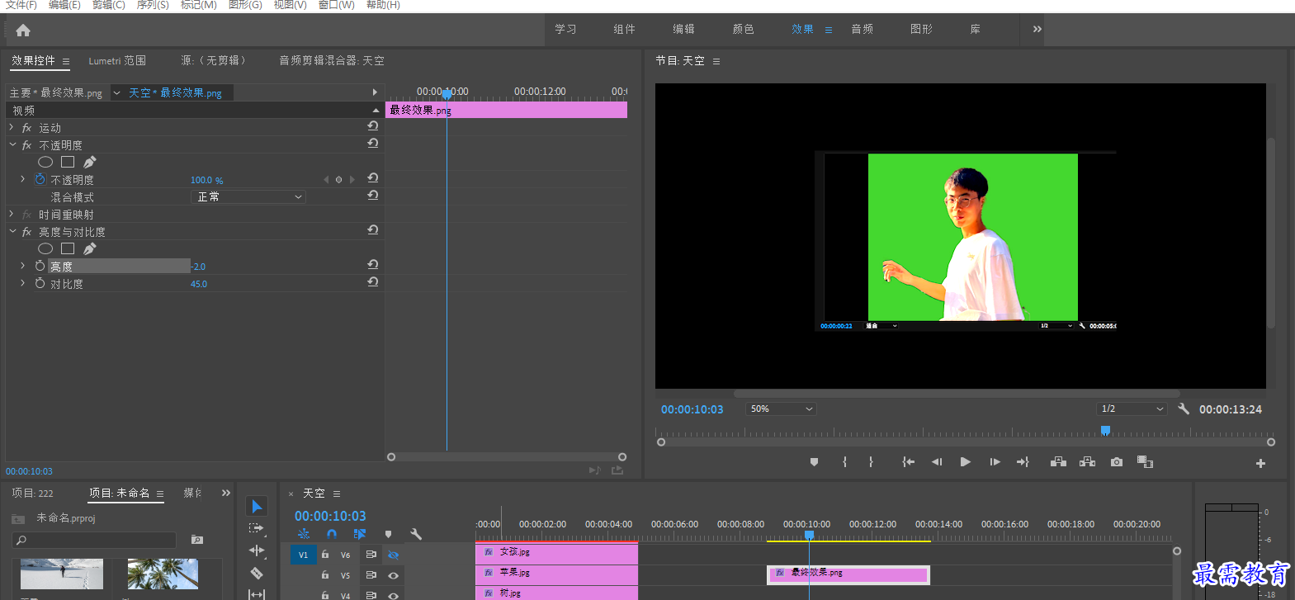1295x600 pixels.
Task: Select the Slip tool
Action: pos(257,593)
